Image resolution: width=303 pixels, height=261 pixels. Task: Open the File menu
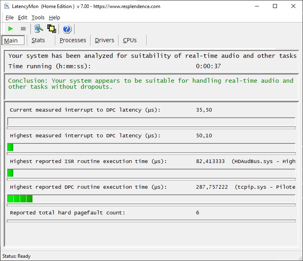tap(10, 17)
